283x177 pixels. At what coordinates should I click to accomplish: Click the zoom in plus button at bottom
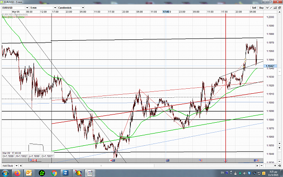(275, 166)
